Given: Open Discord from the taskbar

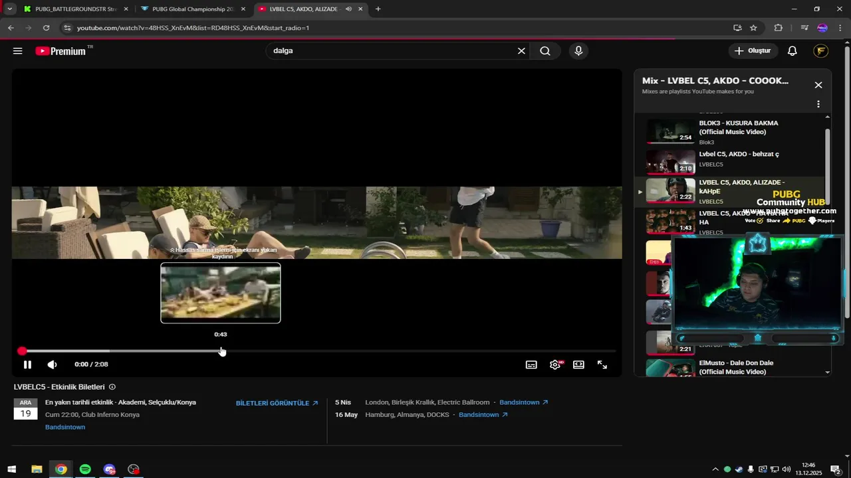Looking at the screenshot, I should (110, 469).
